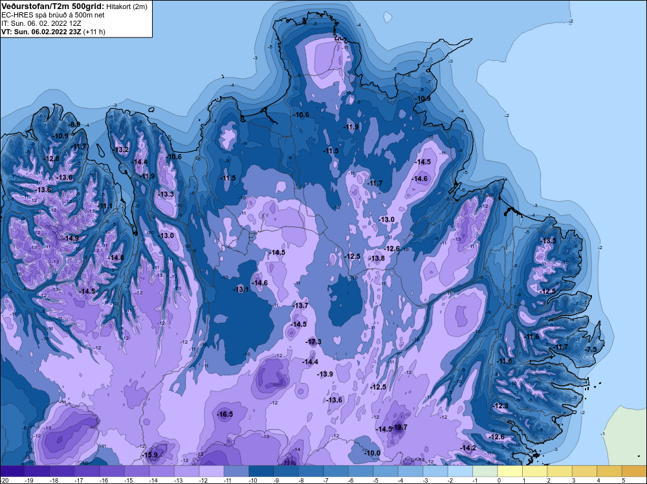The height and width of the screenshot is (484, 647).
Task: Click the -15.9 temperature value
Action: pos(150,455)
